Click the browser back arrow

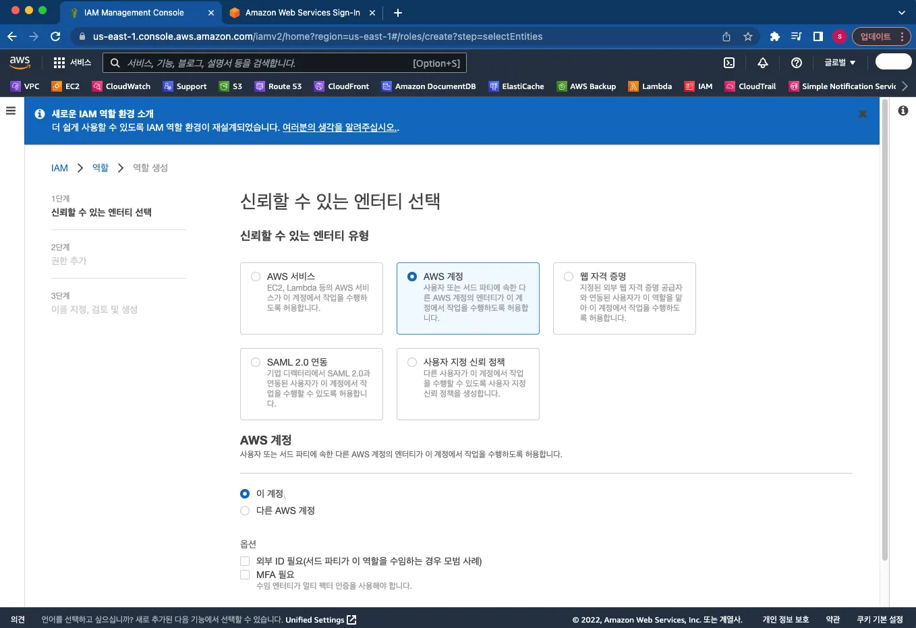pyautogui.click(x=12, y=36)
